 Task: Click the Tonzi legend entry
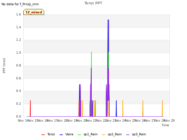coord(48,134)
